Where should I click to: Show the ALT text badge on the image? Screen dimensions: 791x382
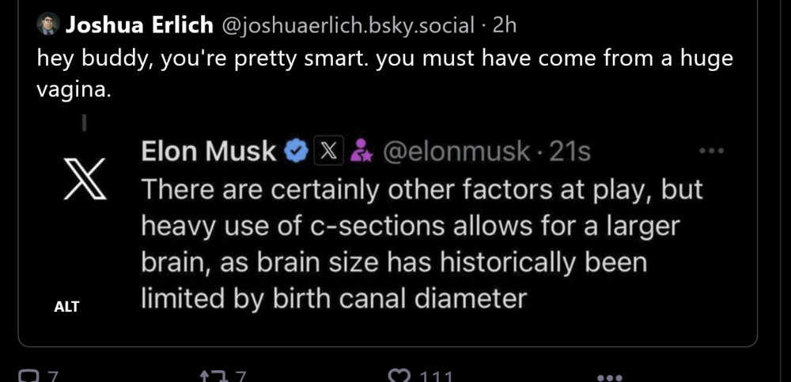[66, 307]
